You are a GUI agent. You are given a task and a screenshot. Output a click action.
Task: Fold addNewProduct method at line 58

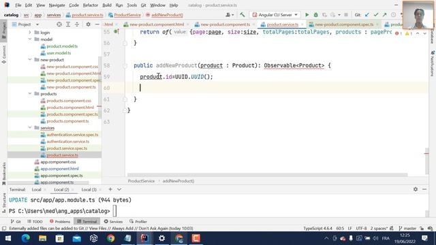(x=125, y=65)
